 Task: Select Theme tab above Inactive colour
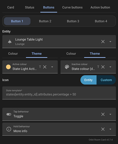pos(95,54)
